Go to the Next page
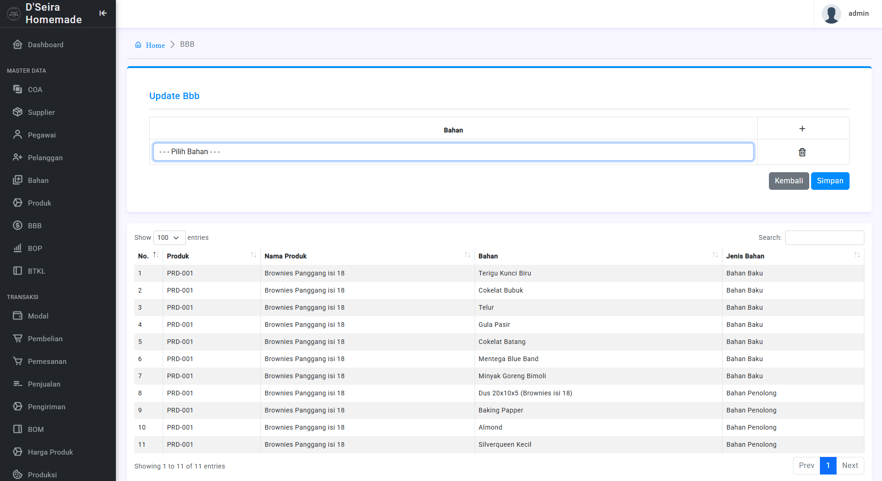The width and height of the screenshot is (882, 481). [850, 465]
